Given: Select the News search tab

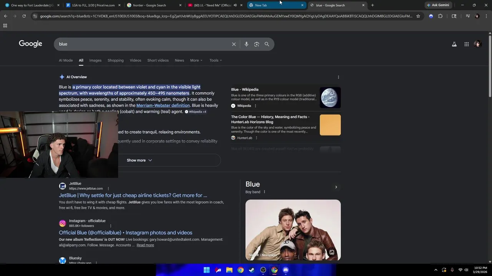Looking at the screenshot, I should (180, 60).
